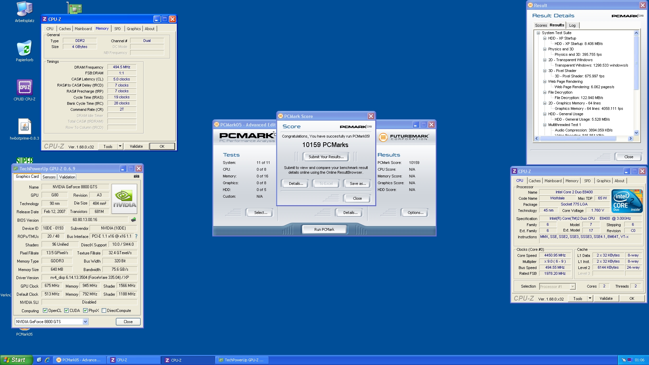Click OK in the processor CPU-Z window

631,298
